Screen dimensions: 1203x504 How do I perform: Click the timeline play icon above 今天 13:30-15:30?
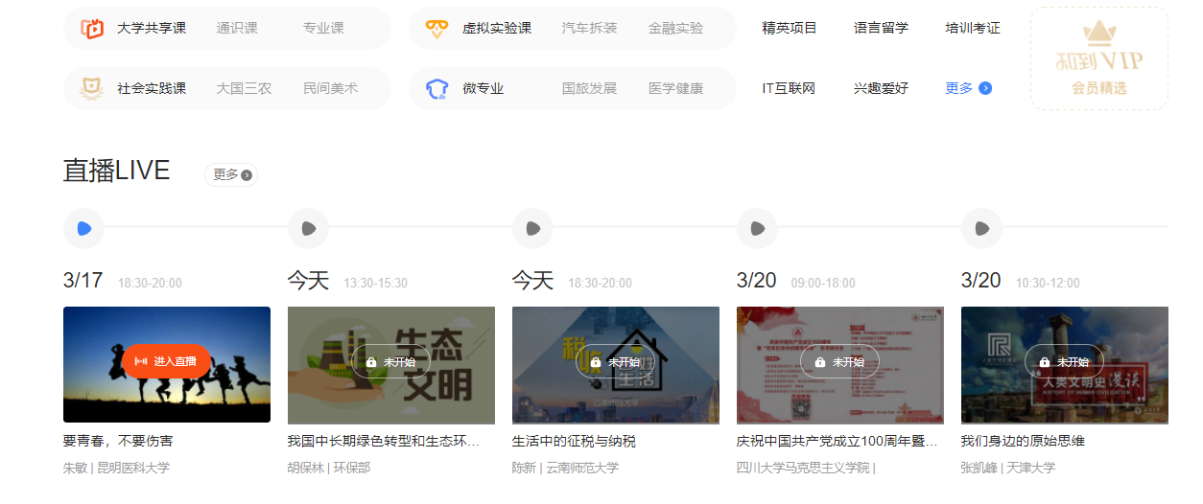pyautogui.click(x=308, y=228)
